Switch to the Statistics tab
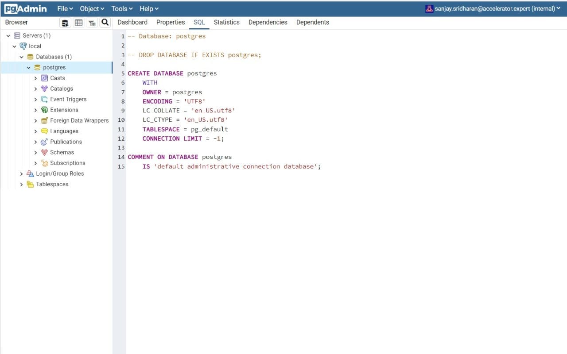Viewport: 567px width, 354px height. [226, 22]
